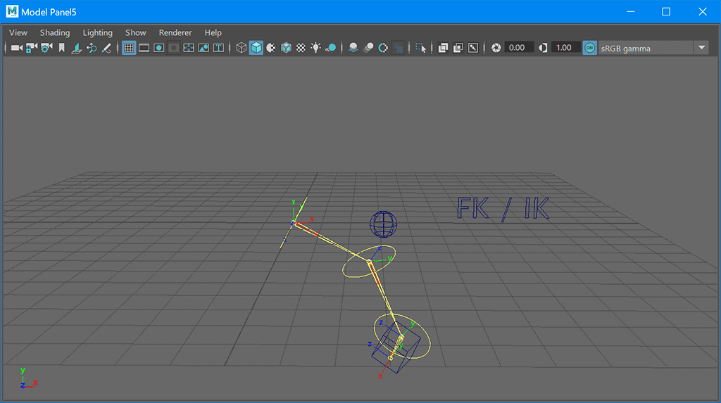Viewport: 721px width, 403px height.
Task: Click the Exposure value field
Action: click(x=519, y=48)
